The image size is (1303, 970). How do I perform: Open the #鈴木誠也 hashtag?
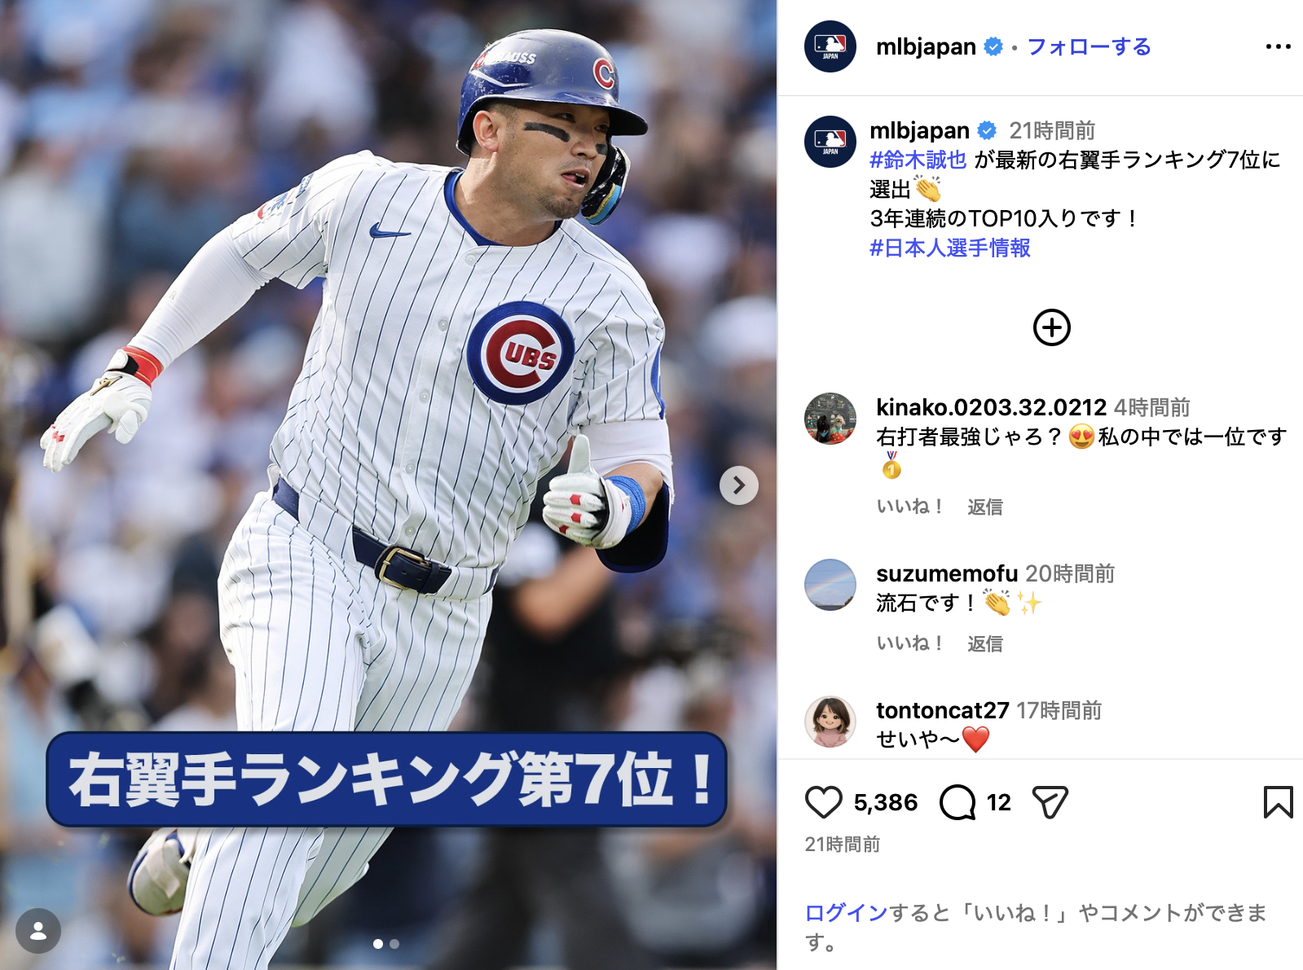click(x=918, y=160)
